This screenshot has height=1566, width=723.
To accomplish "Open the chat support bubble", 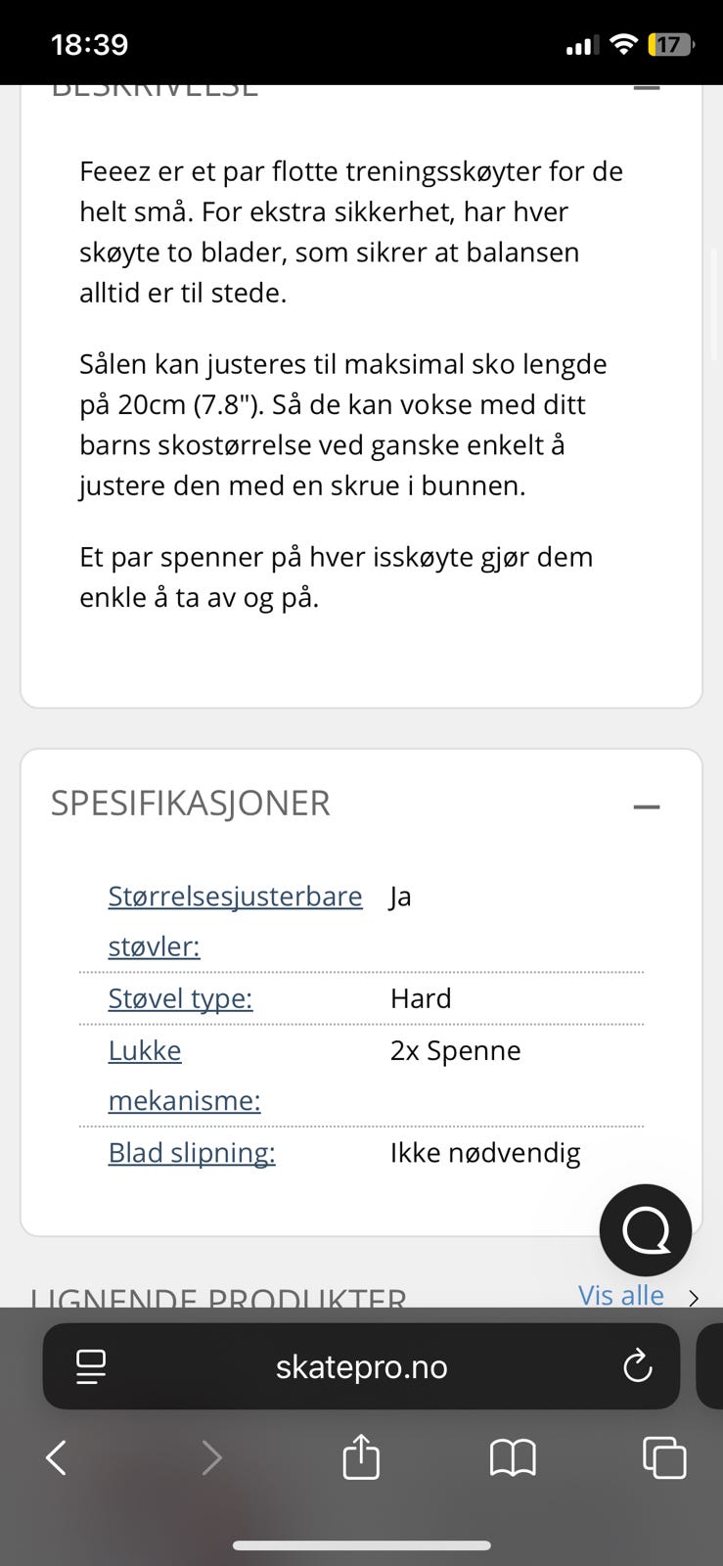I will pos(645,1230).
